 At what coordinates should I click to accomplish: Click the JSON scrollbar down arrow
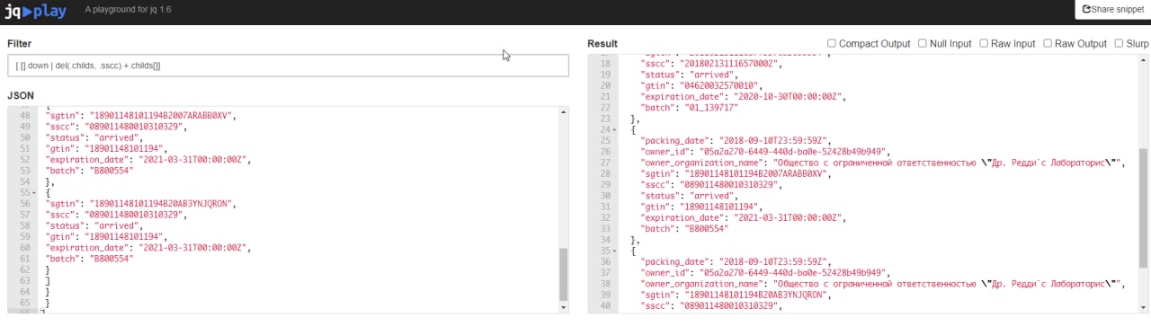click(x=564, y=307)
